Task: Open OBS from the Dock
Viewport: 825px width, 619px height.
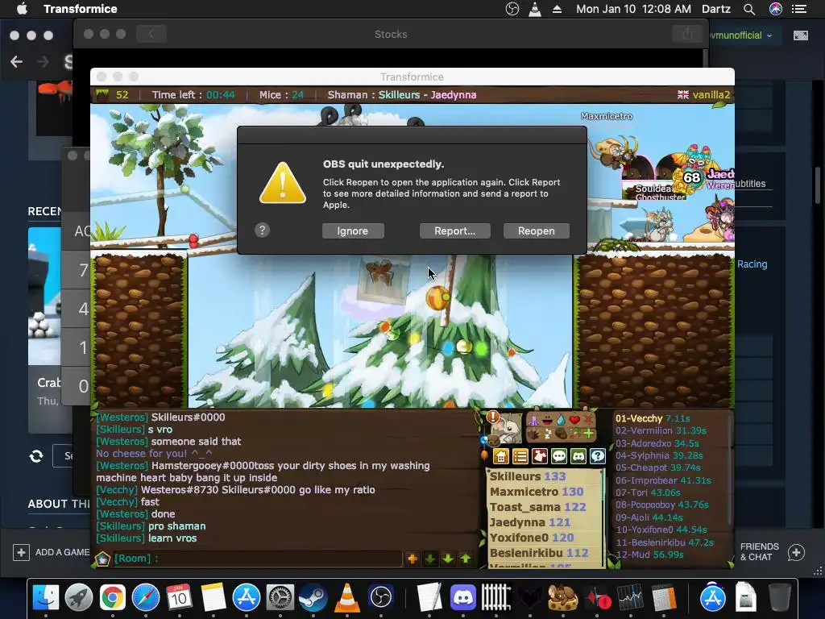Action: tap(381, 597)
